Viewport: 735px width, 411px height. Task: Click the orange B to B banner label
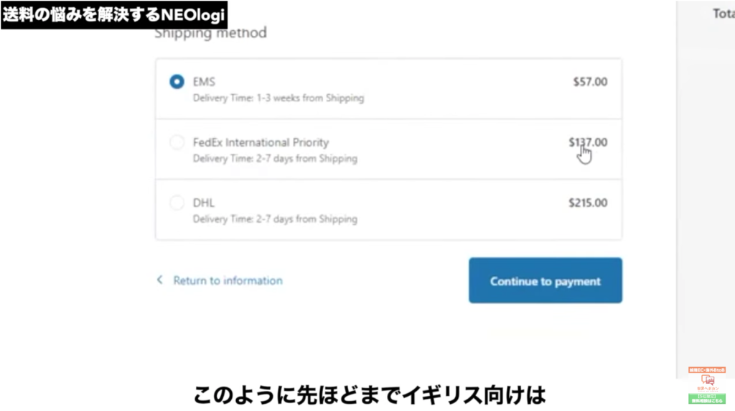point(707,370)
